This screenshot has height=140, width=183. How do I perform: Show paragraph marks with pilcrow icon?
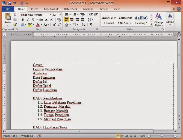(x=91, y=25)
